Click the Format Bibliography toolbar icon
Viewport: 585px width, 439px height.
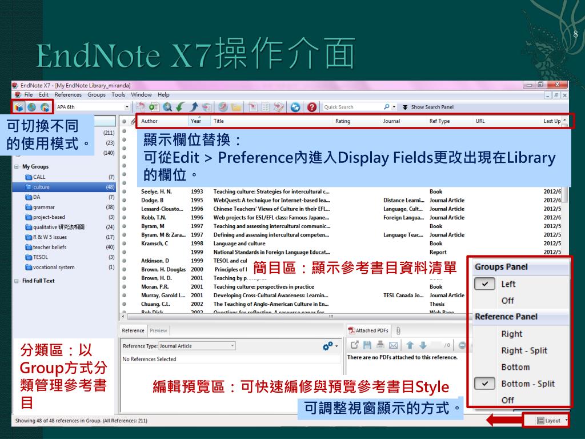[x=265, y=107]
